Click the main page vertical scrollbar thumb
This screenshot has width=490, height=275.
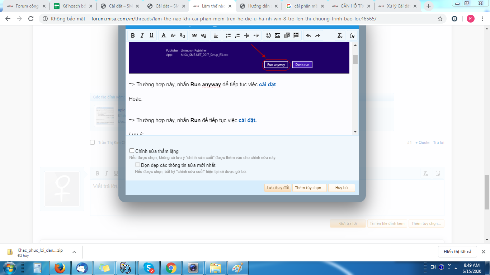(x=487, y=192)
